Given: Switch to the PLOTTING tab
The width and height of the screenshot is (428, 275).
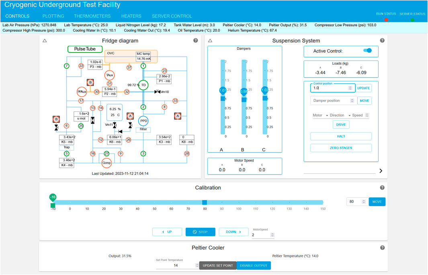Looking at the screenshot, I should point(53,16).
